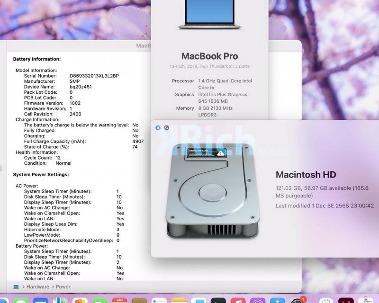Open Music app in the Dock

pyautogui.click(x=238, y=300)
